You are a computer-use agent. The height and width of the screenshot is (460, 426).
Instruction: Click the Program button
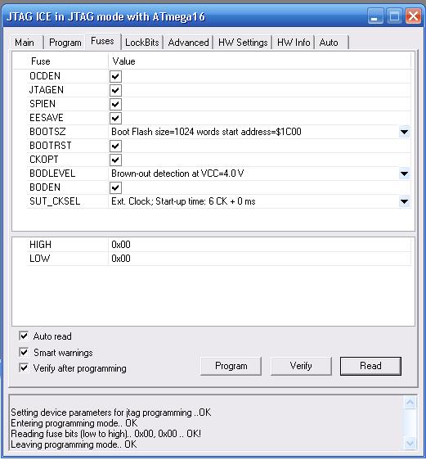pos(231,366)
